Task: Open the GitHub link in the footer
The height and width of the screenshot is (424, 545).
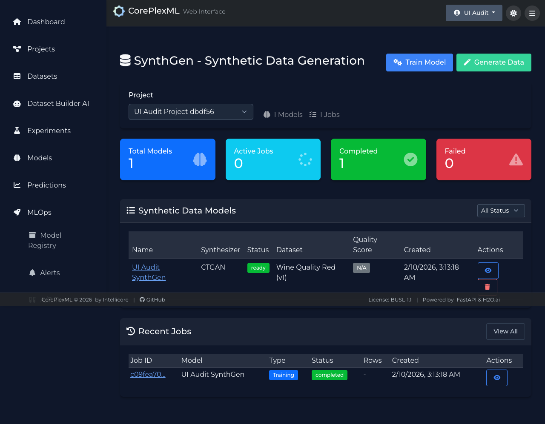Action: point(152,300)
